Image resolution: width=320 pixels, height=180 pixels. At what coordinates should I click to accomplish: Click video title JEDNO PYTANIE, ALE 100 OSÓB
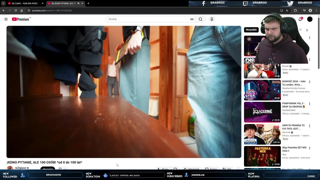point(44,162)
